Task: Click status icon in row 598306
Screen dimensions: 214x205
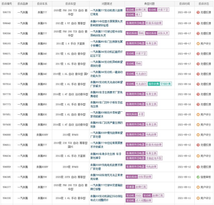Action: [x=198, y=33]
